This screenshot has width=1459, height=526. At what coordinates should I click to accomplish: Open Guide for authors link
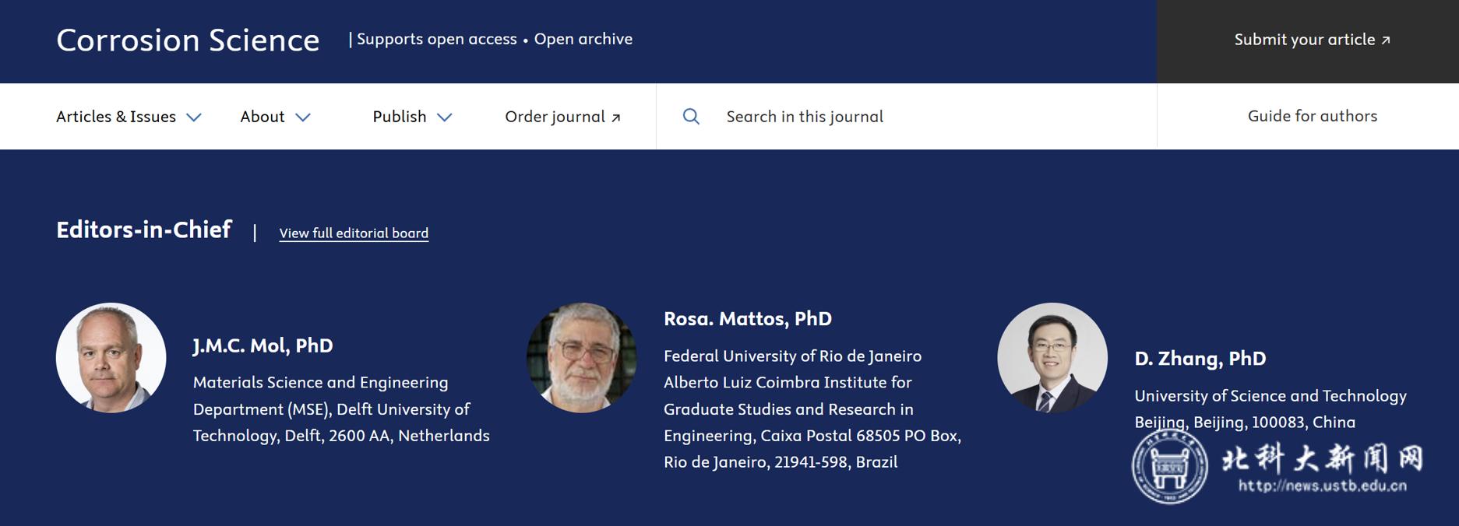[x=1312, y=116]
